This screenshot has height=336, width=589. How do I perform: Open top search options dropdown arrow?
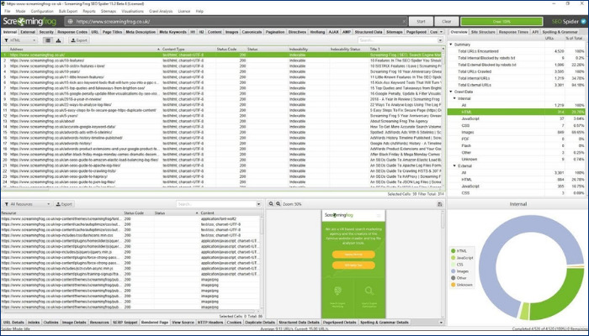point(440,40)
